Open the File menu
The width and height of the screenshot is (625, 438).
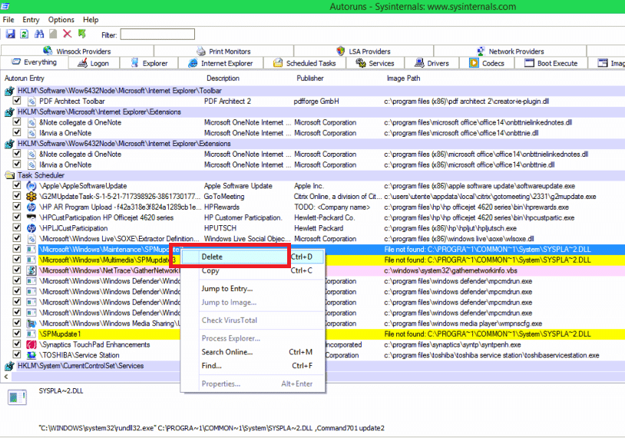click(x=8, y=19)
